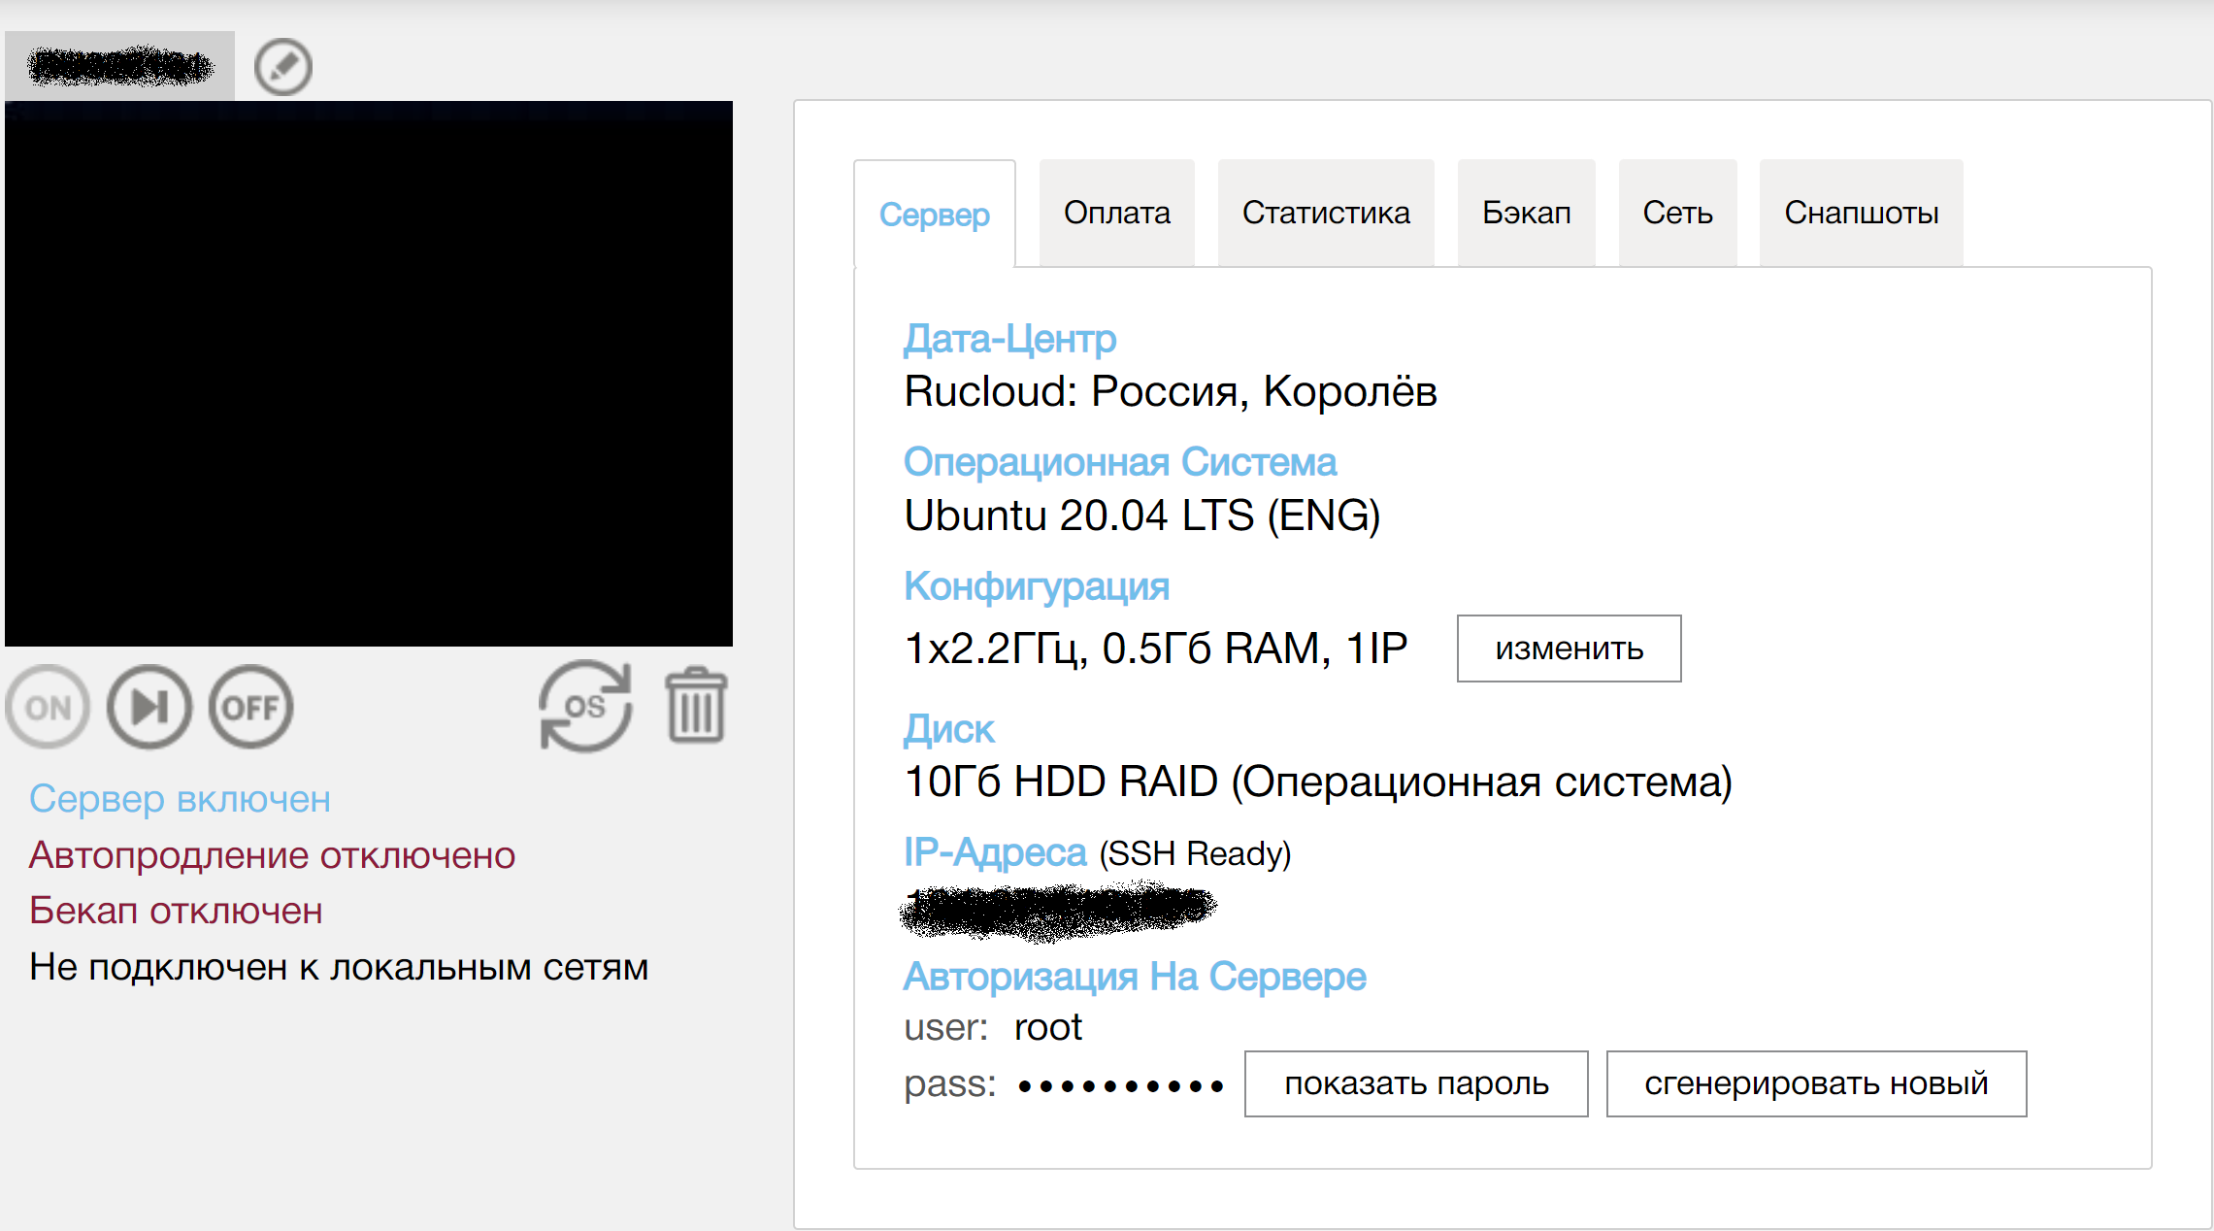This screenshot has height=1231, width=2214.
Task: Click the Дата-Центр heading
Action: (x=1009, y=339)
